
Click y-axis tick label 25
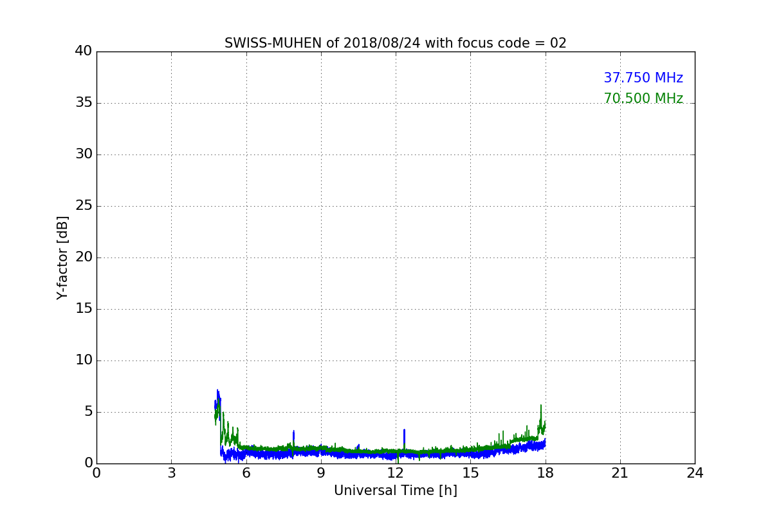(x=84, y=206)
